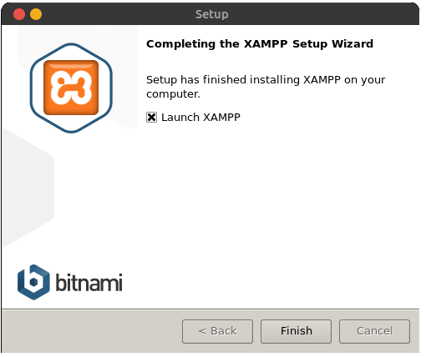Go to previous step with Back button
426x357 pixels.
(x=217, y=331)
